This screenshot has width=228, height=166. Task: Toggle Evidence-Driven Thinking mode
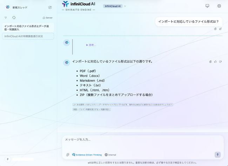tap(87, 155)
